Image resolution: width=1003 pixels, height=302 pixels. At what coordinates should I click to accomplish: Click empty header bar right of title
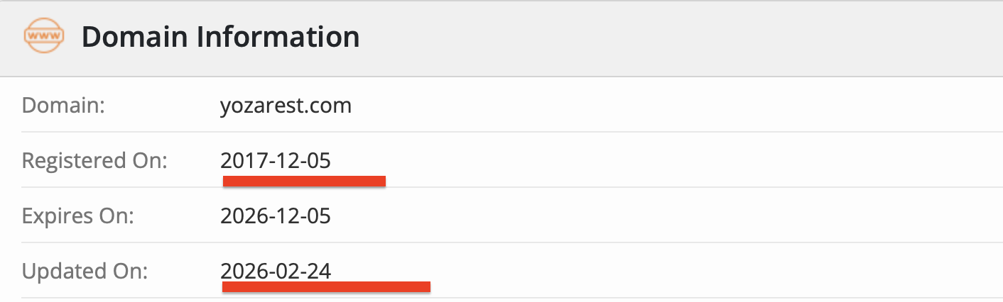675,36
